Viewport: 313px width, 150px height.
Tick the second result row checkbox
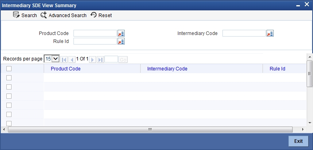(9, 87)
